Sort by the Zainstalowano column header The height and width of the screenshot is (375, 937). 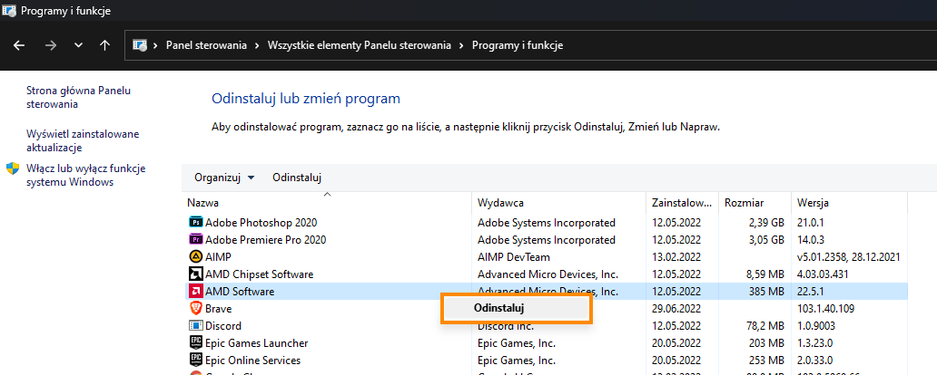pos(682,203)
